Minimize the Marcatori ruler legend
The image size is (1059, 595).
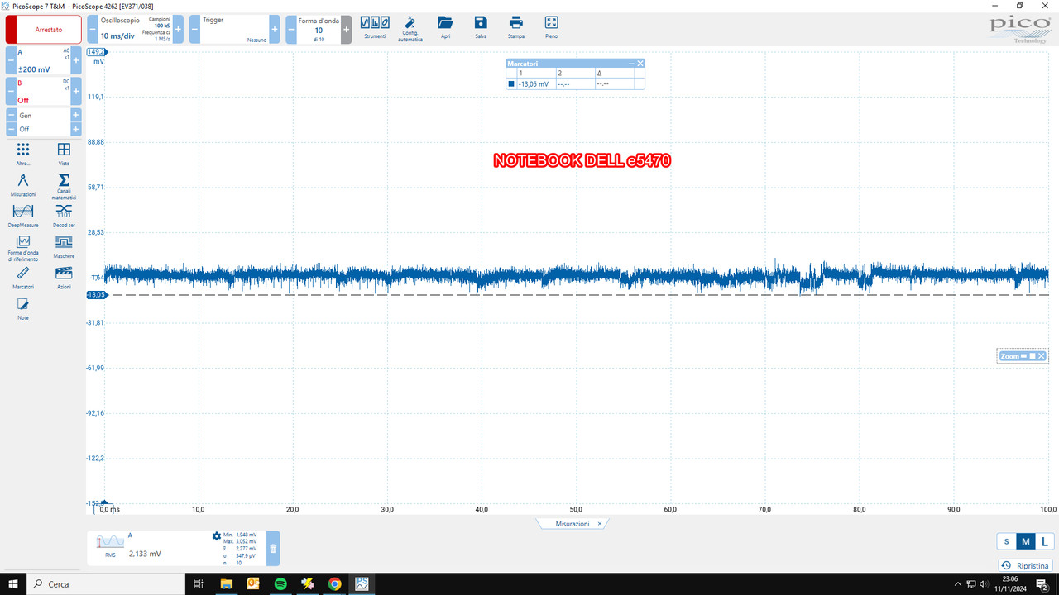click(631, 64)
